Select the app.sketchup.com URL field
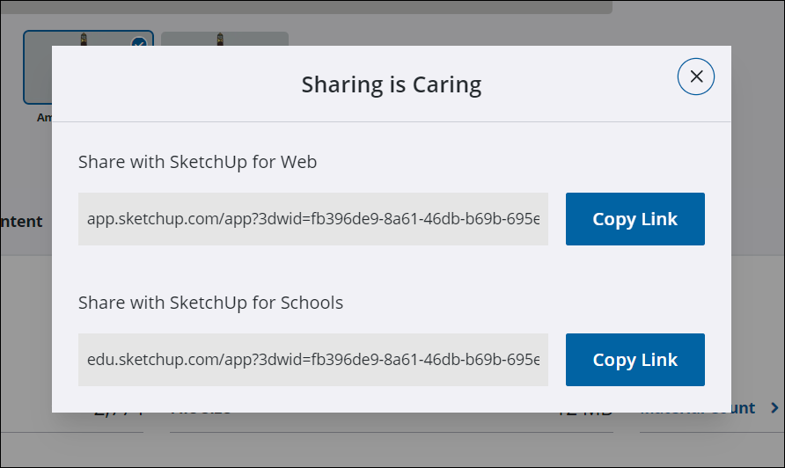The height and width of the screenshot is (468, 785). pos(313,219)
